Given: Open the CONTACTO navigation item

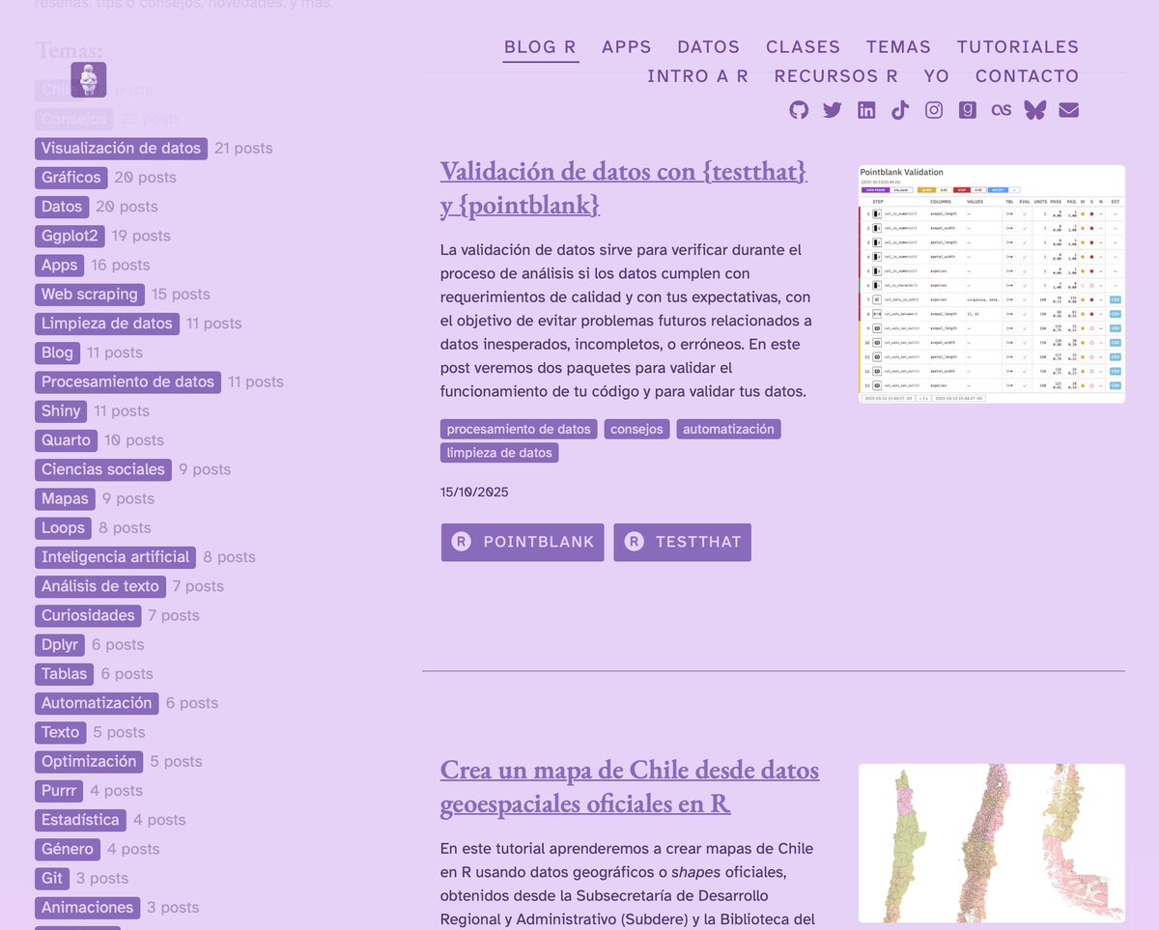Looking at the screenshot, I should point(1028,75).
